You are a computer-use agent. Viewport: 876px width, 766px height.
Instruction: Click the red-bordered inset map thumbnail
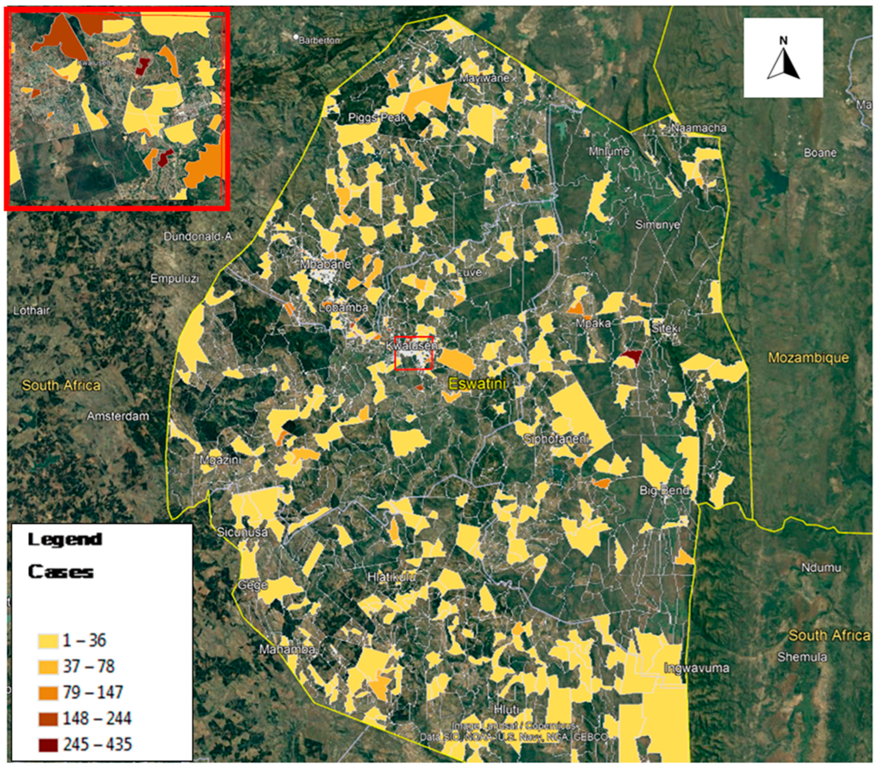point(117,109)
